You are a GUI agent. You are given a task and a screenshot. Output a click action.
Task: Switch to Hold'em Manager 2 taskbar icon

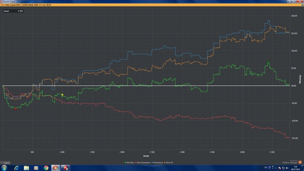56,168
